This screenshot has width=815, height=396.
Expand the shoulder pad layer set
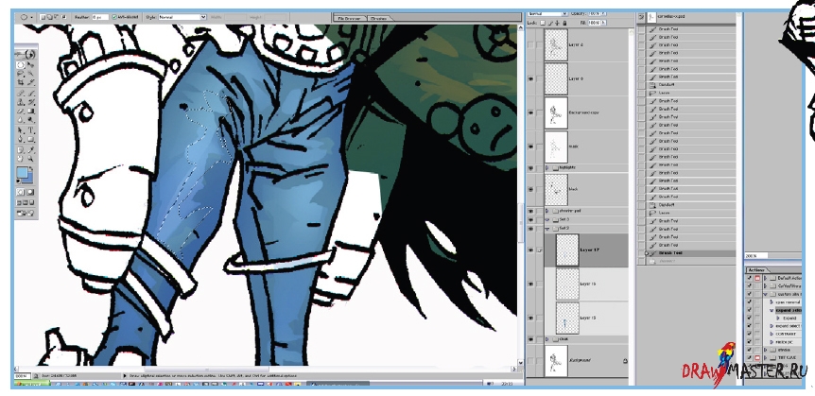tap(546, 211)
